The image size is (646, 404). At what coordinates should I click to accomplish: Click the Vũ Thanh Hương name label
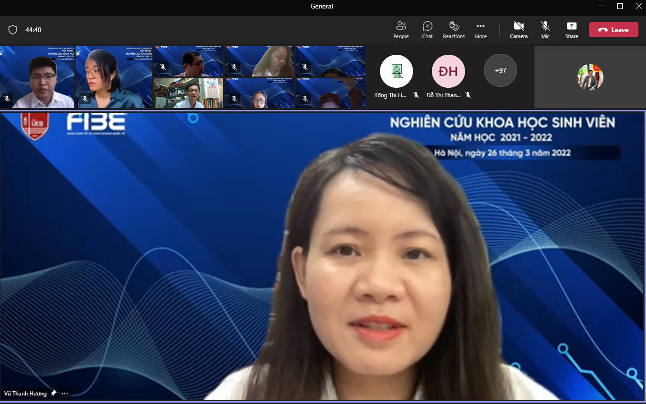point(26,393)
